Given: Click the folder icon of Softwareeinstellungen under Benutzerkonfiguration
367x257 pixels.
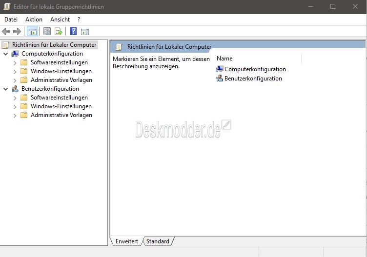Looking at the screenshot, I should [24, 98].
